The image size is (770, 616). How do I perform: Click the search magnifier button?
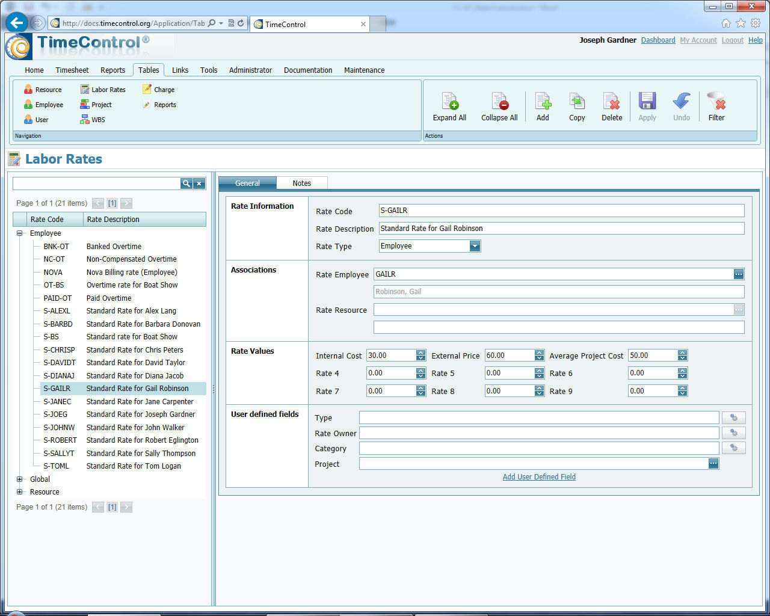186,183
